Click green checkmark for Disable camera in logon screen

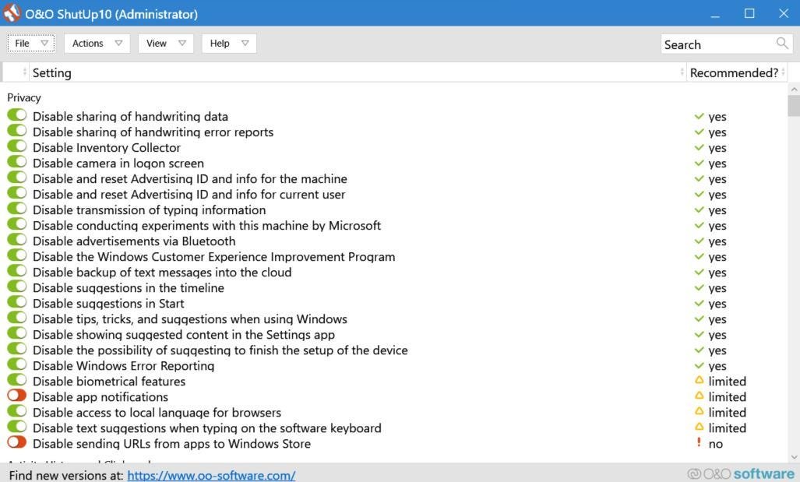click(x=699, y=164)
